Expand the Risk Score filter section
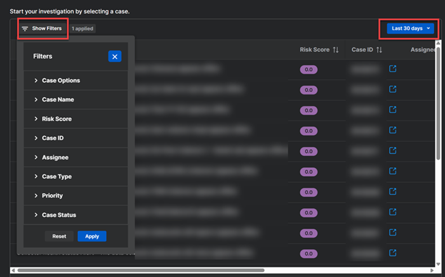This screenshot has width=445, height=277. click(x=56, y=119)
